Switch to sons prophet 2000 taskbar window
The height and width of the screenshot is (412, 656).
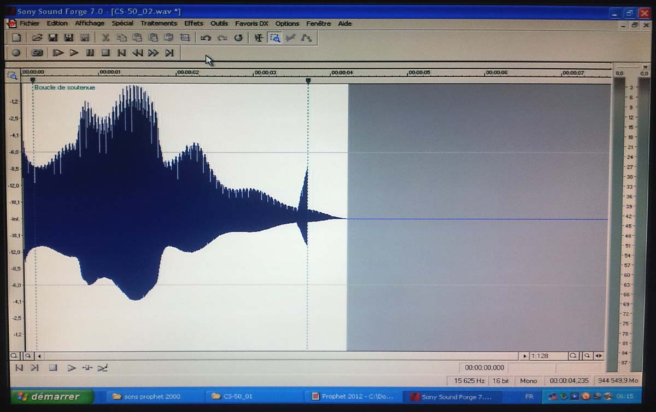point(156,397)
